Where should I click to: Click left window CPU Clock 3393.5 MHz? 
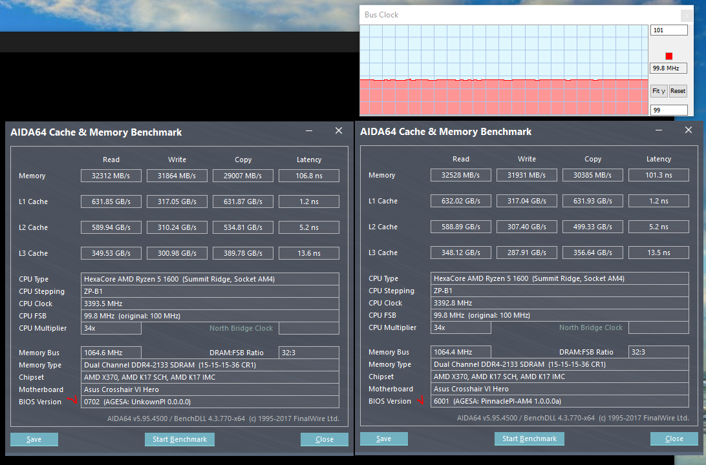point(210,304)
